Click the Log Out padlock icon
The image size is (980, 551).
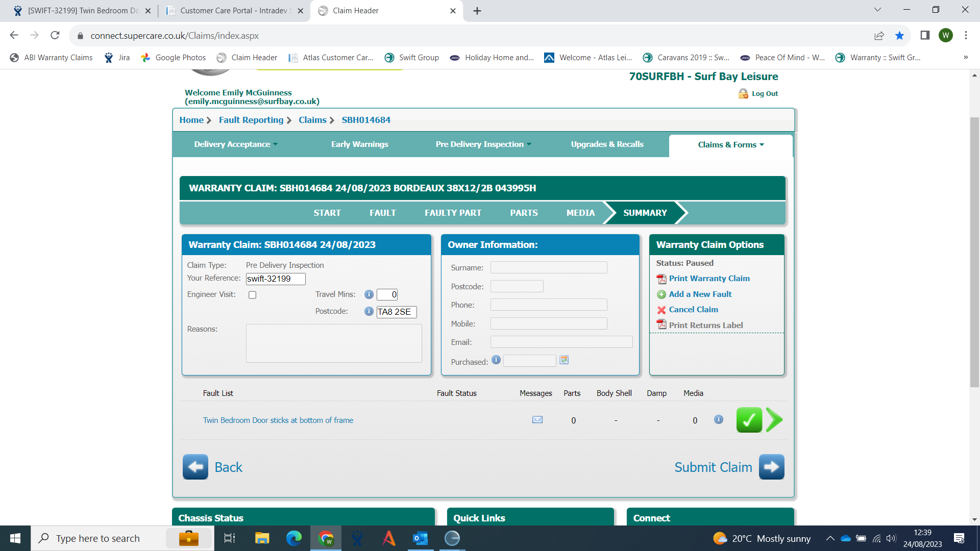pyautogui.click(x=743, y=93)
